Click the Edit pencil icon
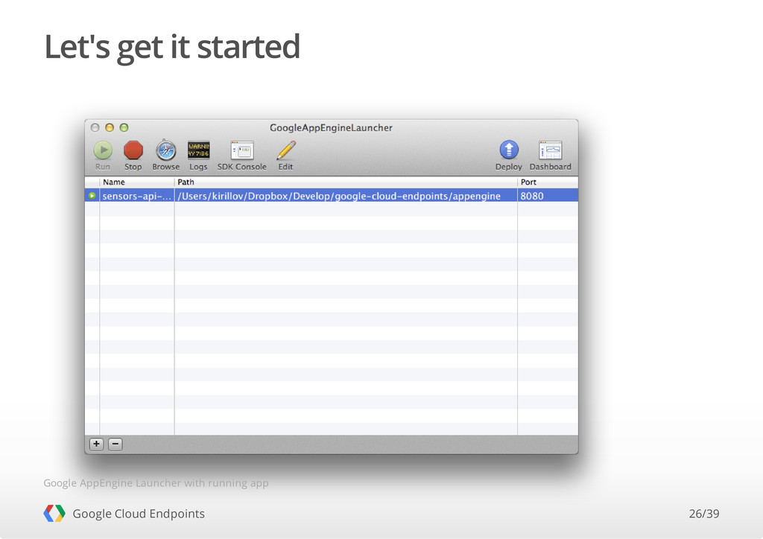The height and width of the screenshot is (539, 763). point(285,150)
